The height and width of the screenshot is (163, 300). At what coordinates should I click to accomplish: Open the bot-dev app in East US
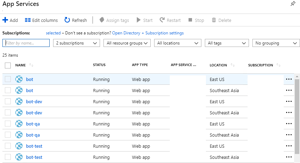point(34,101)
